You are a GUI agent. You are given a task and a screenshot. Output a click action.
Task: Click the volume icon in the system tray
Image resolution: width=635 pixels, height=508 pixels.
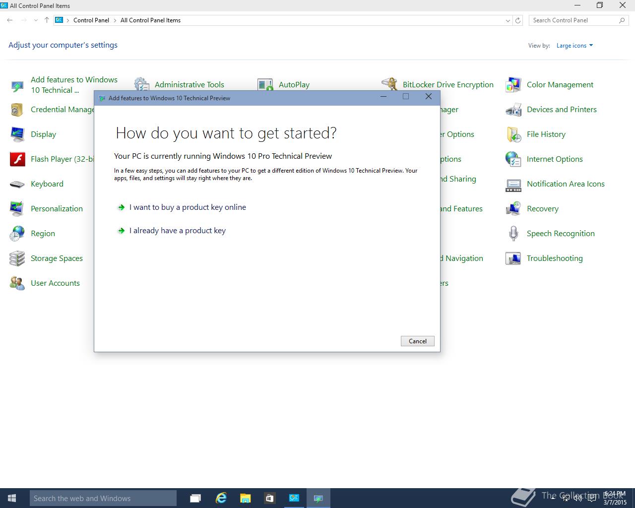click(579, 498)
